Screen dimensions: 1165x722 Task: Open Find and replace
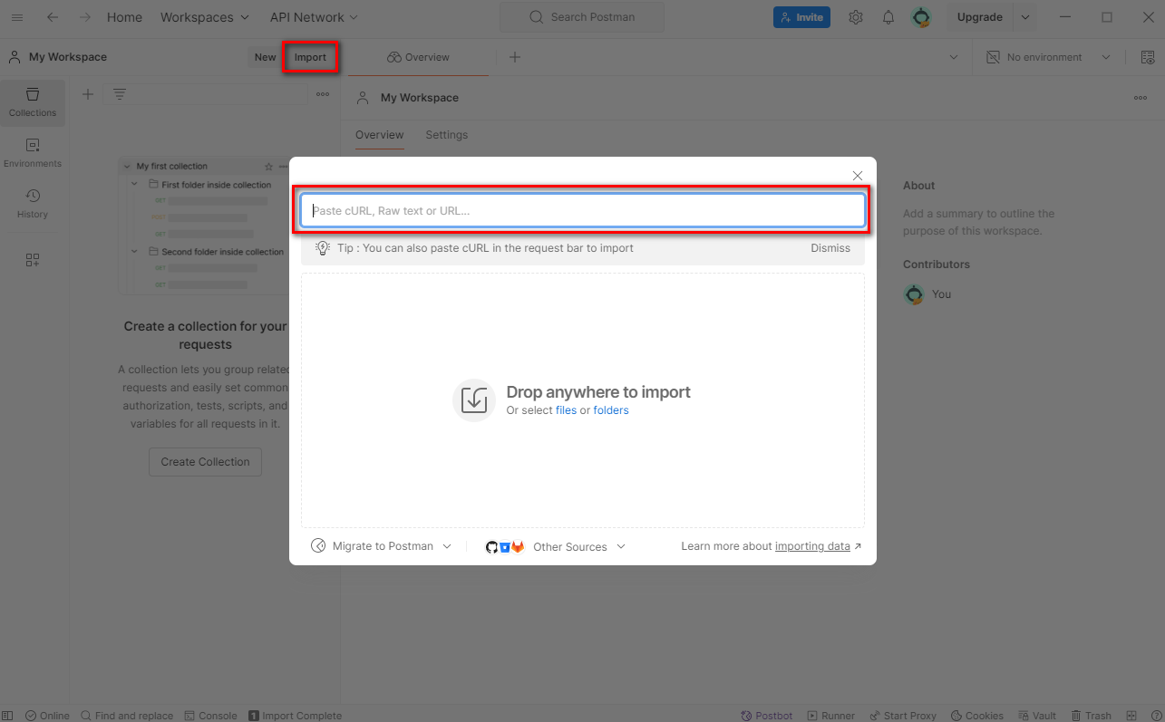(127, 715)
